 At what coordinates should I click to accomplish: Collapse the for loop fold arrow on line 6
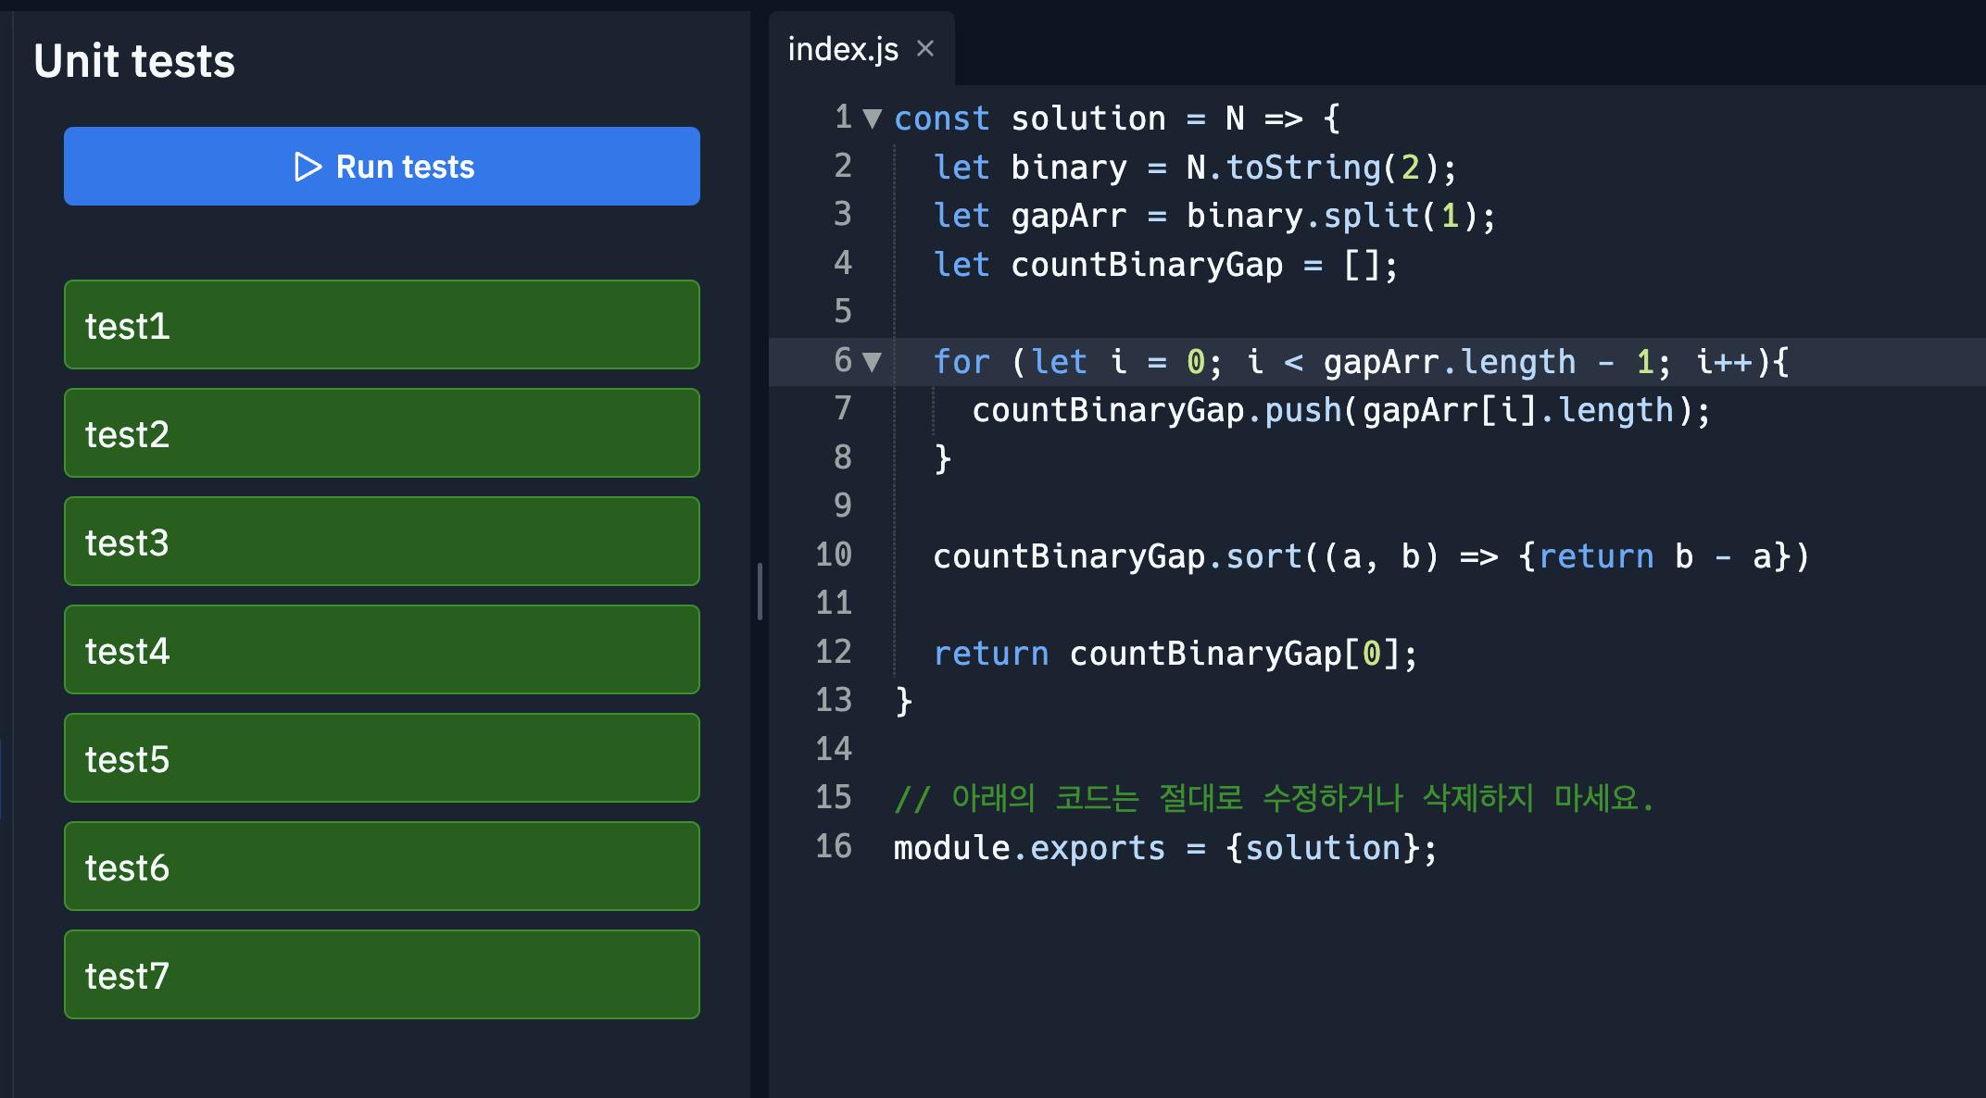coord(872,361)
